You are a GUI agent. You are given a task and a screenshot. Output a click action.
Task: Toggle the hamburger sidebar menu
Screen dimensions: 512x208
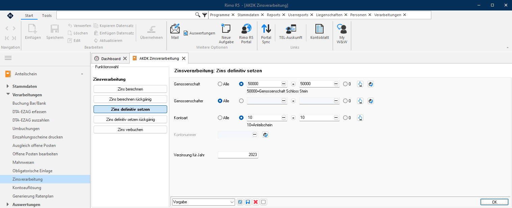(x=8, y=58)
